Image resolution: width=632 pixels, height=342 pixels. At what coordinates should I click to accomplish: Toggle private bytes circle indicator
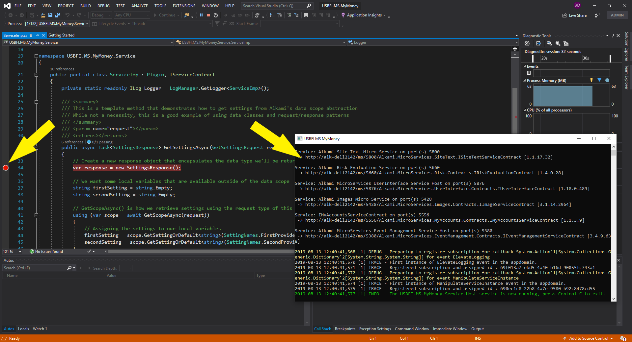(607, 80)
